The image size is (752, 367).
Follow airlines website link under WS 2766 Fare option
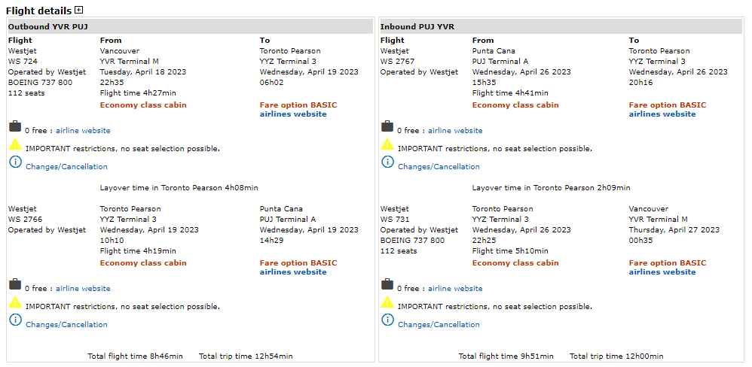[x=293, y=272]
